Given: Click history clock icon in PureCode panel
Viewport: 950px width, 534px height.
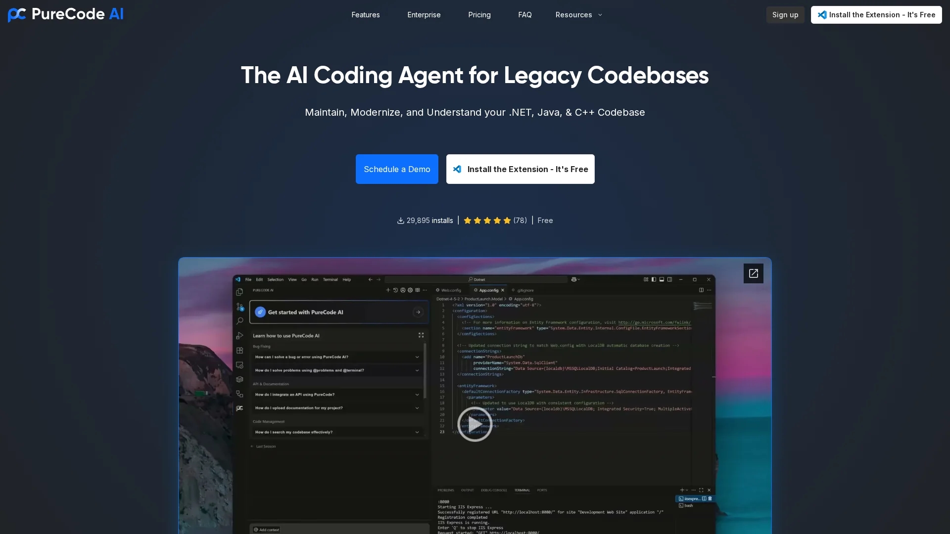Looking at the screenshot, I should [x=395, y=290].
